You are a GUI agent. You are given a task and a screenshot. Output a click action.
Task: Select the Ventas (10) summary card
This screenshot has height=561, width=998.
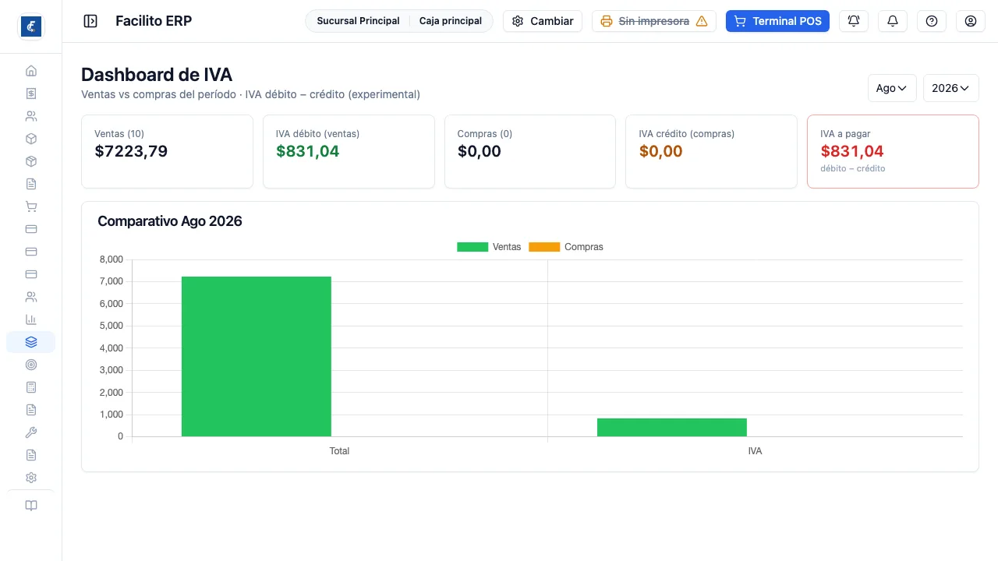[x=168, y=152]
